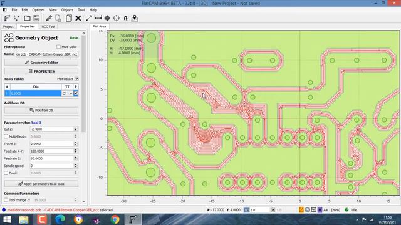Image resolution: width=401 pixels, height=225 pixels.
Task: Open the File menu
Action: coord(14,10)
